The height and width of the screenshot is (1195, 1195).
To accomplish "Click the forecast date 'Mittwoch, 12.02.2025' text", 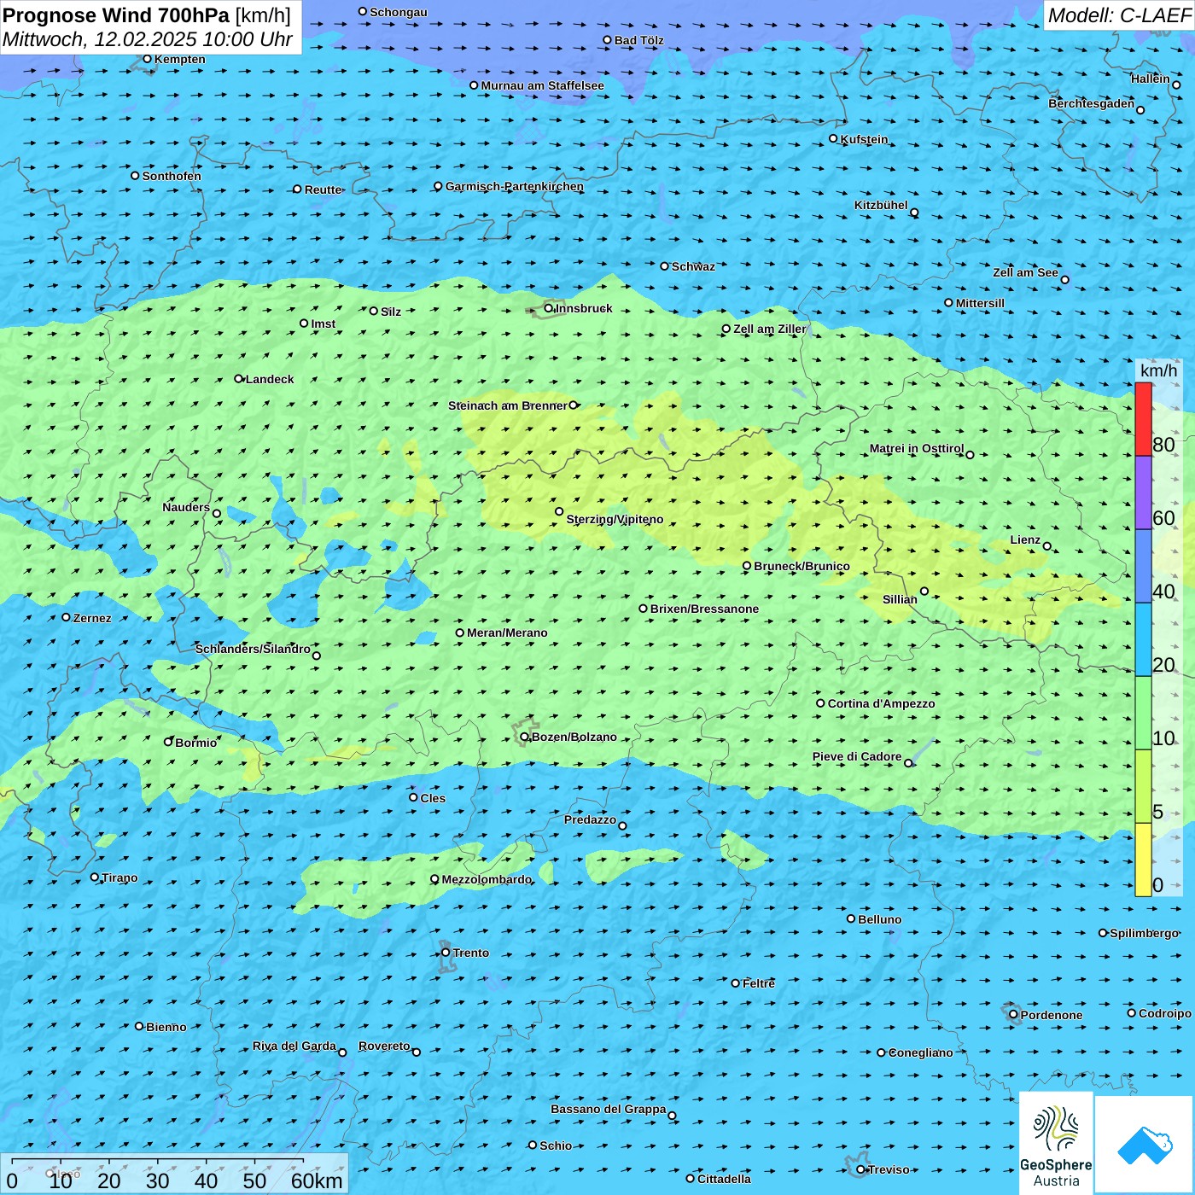I will tap(100, 39).
